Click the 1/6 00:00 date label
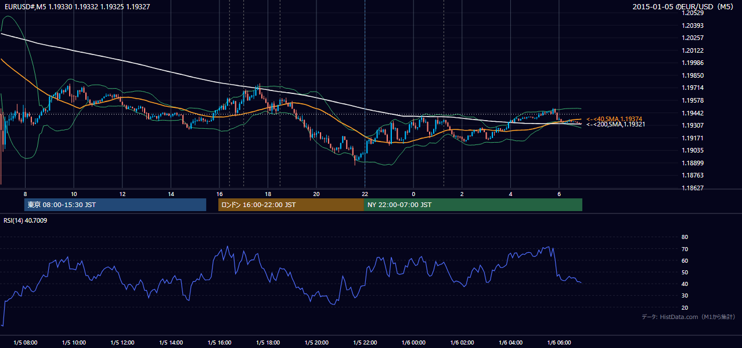The width and height of the screenshot is (742, 348). [x=414, y=342]
